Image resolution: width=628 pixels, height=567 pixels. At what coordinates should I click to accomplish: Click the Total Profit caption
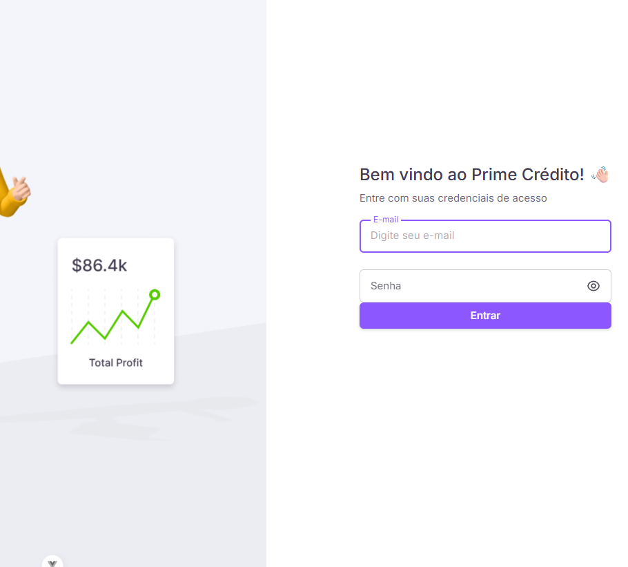point(116,363)
